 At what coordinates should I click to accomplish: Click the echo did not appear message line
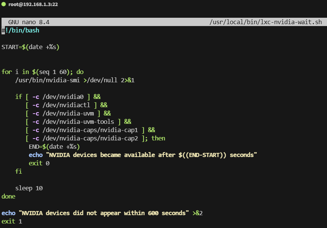pyautogui.click(x=102, y=213)
